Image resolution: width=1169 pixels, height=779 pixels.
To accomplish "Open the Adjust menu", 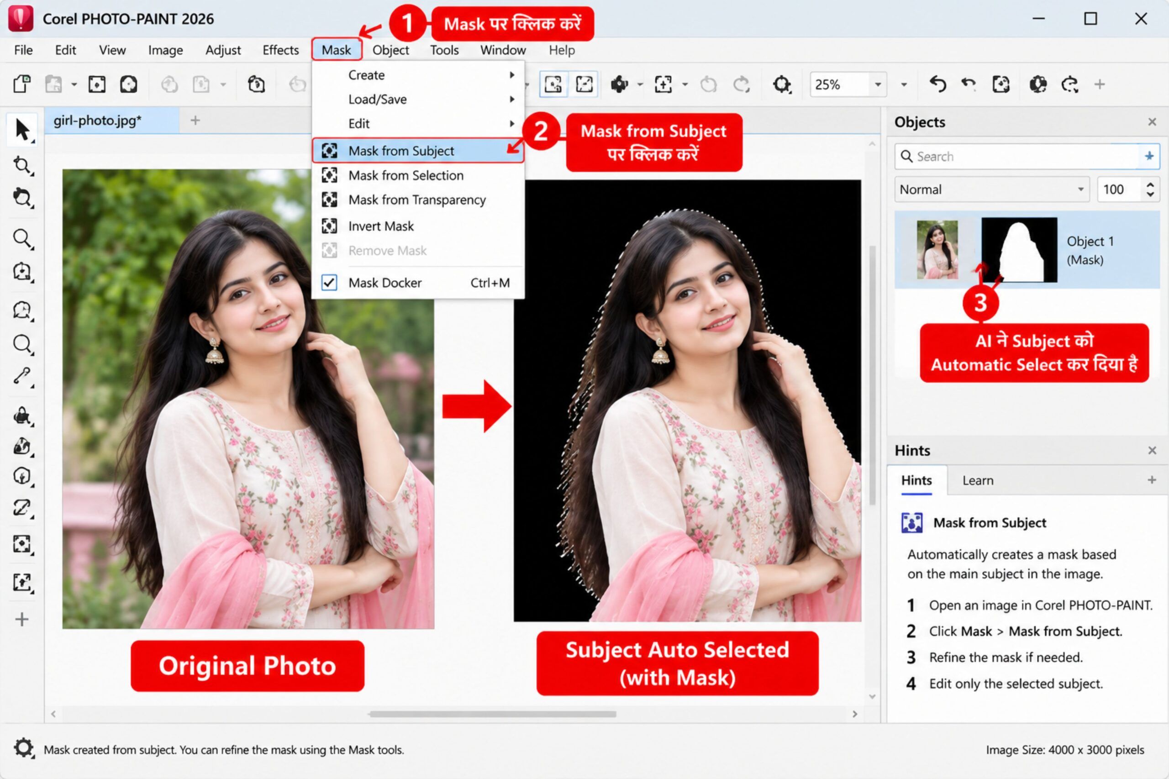I will [223, 50].
